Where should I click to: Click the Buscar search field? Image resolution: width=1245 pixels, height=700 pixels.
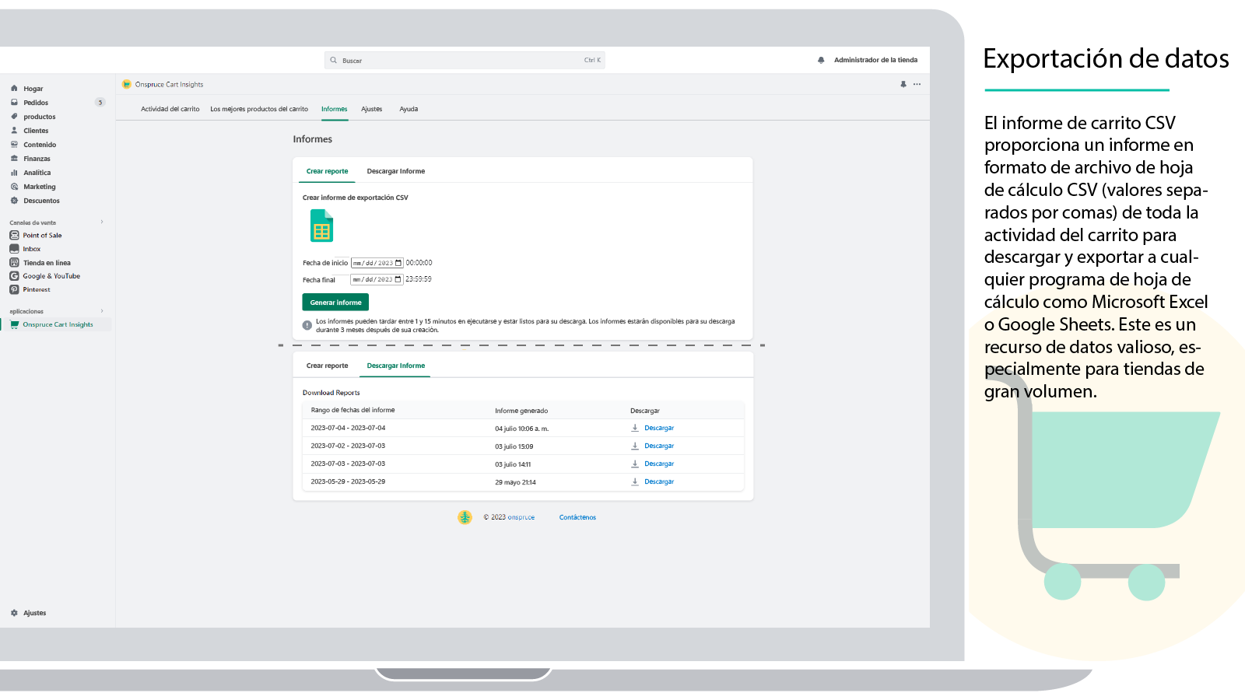465,60
